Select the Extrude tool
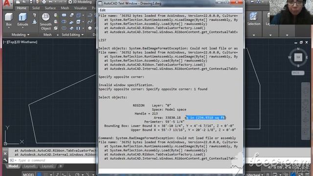The height and width of the screenshot is (176, 313). tap(22, 20)
